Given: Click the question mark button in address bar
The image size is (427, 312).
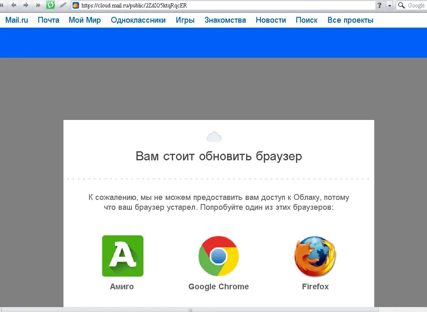Looking at the screenshot, I should click(x=380, y=5).
